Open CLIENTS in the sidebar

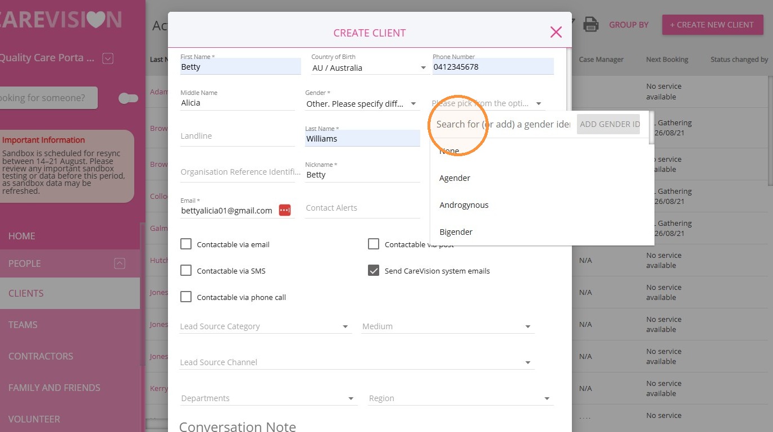point(70,293)
